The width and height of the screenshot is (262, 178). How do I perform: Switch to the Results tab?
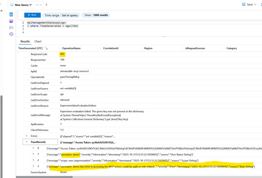click(x=25, y=41)
